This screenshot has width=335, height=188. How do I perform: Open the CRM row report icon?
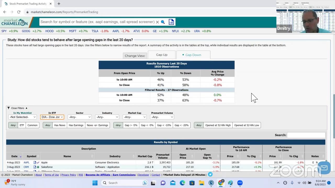pos(35,167)
